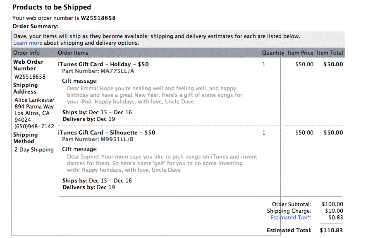The image size is (375, 238).
Task: Select the 2 Day Shipping method text
Action: (x=34, y=150)
